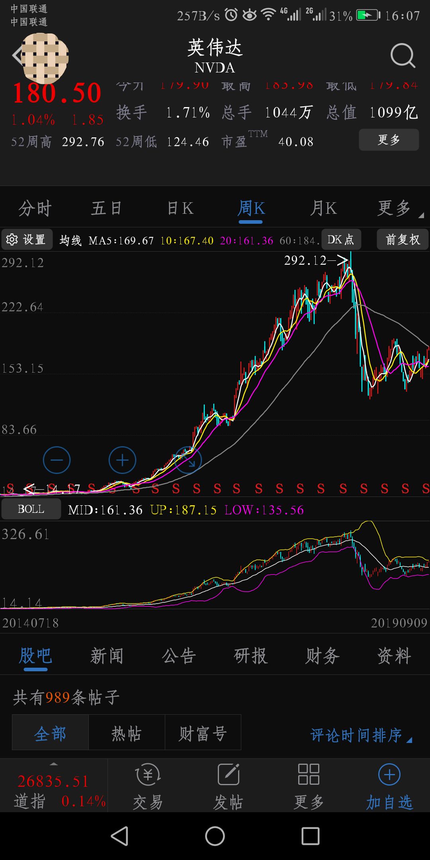The width and height of the screenshot is (430, 860).
Task: Open the 财务 financials tab
Action: pos(322,655)
